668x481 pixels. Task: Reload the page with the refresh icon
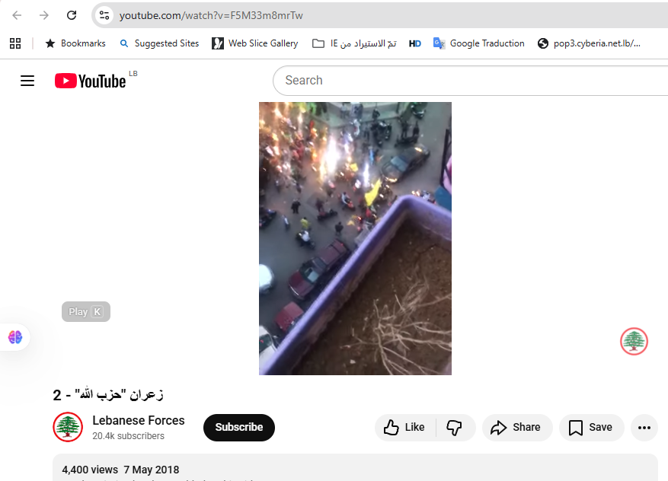[x=72, y=14]
